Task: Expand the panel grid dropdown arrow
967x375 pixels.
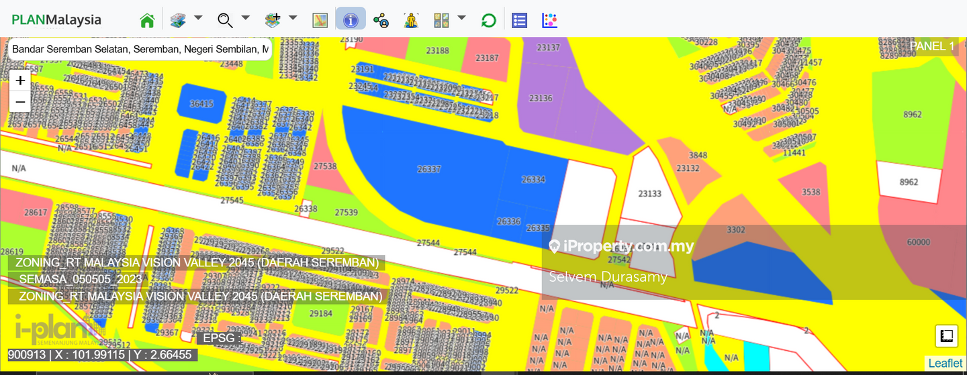Action: 461,17
